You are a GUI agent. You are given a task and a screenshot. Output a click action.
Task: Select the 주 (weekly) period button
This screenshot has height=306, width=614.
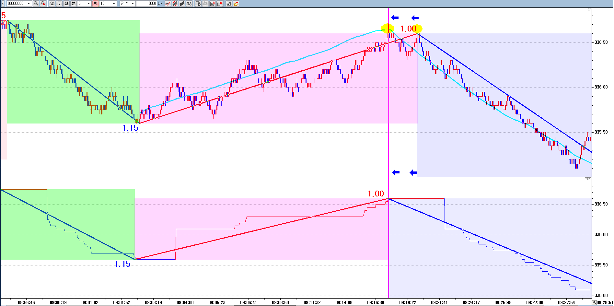click(59, 4)
